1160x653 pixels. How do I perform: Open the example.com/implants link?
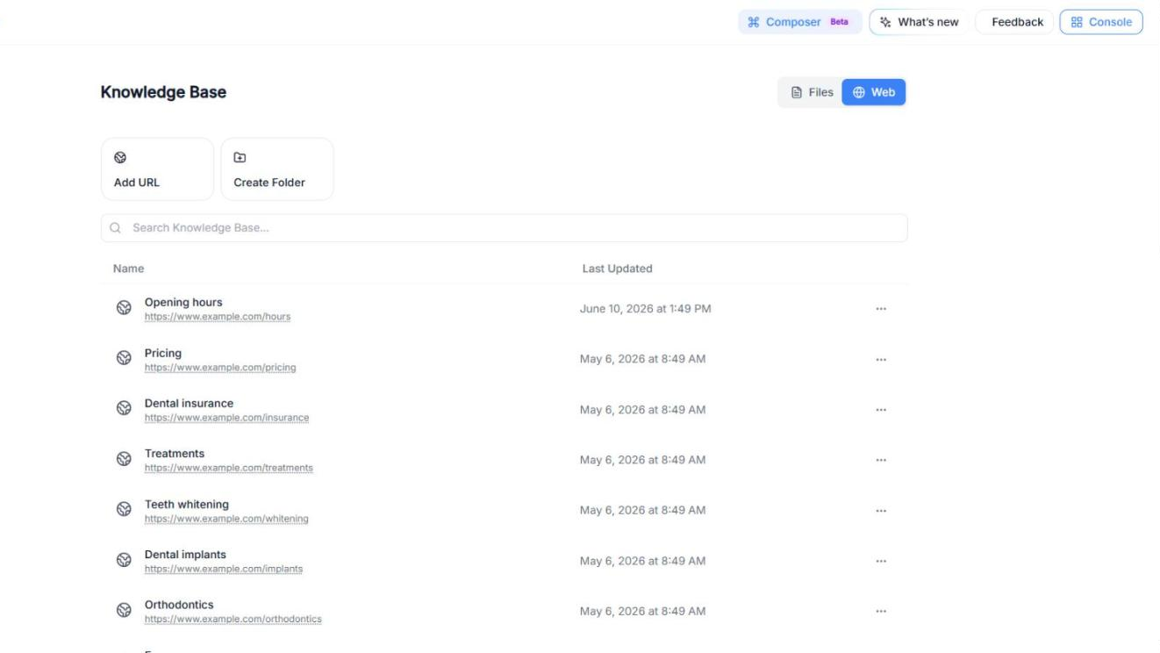tap(224, 569)
